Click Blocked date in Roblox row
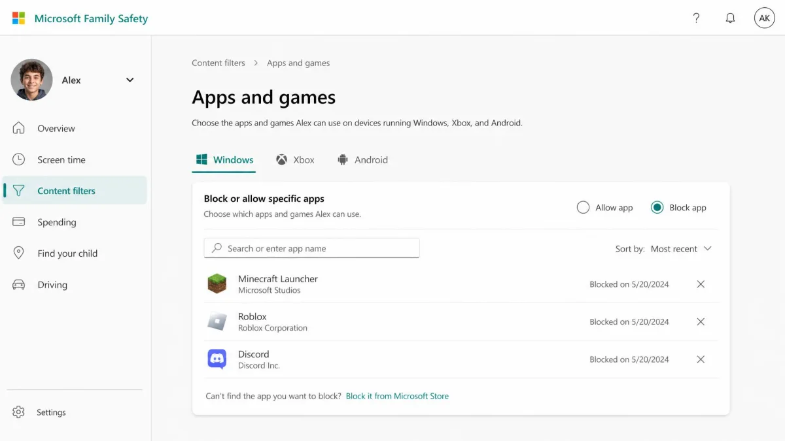This screenshot has height=441, width=785. (629, 321)
